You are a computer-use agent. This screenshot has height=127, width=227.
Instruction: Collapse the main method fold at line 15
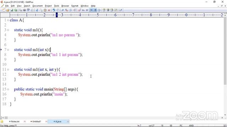pos(8,89)
